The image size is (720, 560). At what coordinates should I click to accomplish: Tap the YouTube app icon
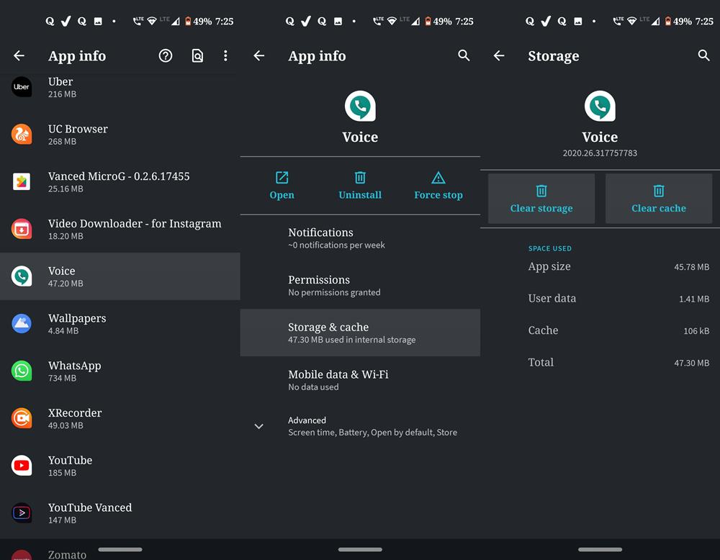coord(22,465)
